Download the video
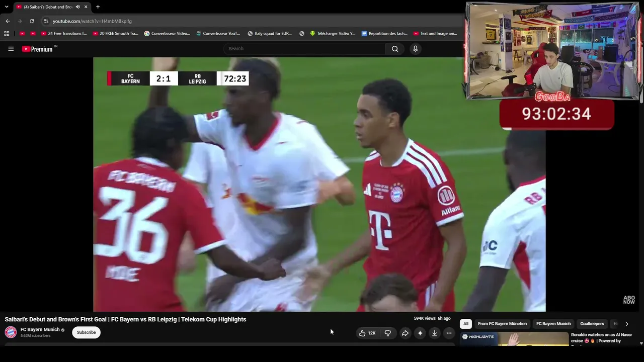Screen dimensions: 644x362 point(435,333)
